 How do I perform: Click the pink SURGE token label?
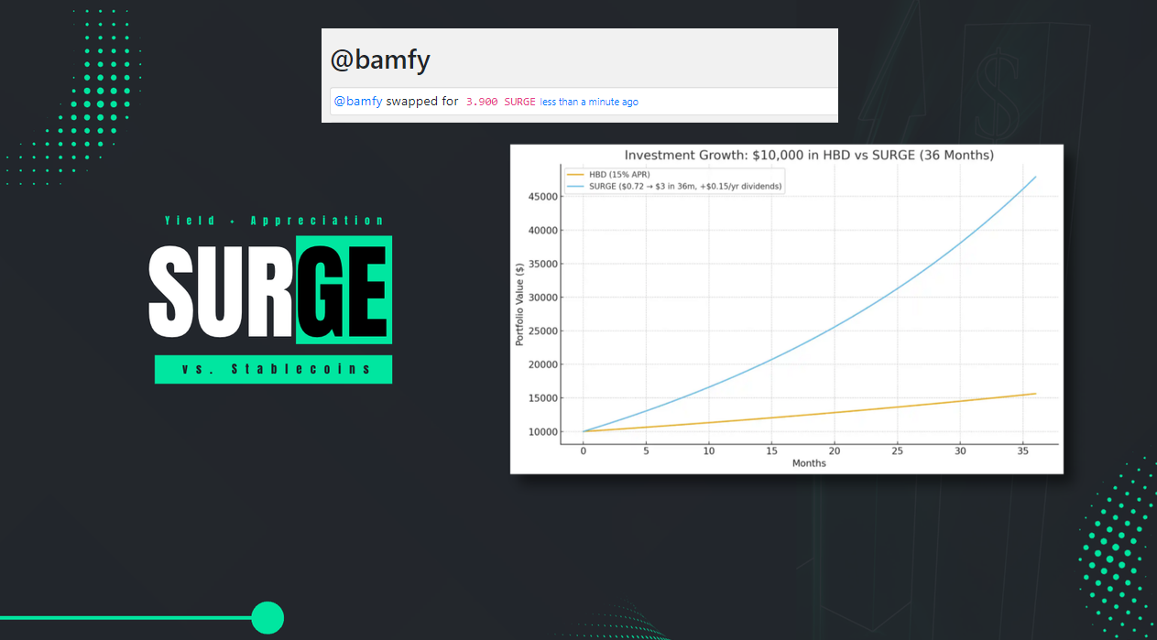pyautogui.click(x=519, y=102)
